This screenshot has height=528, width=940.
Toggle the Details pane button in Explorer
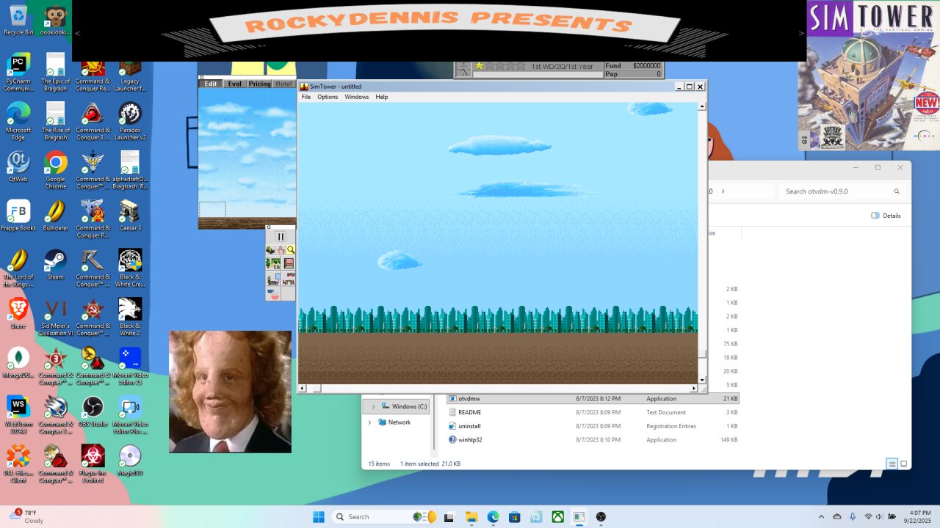pyautogui.click(x=886, y=216)
